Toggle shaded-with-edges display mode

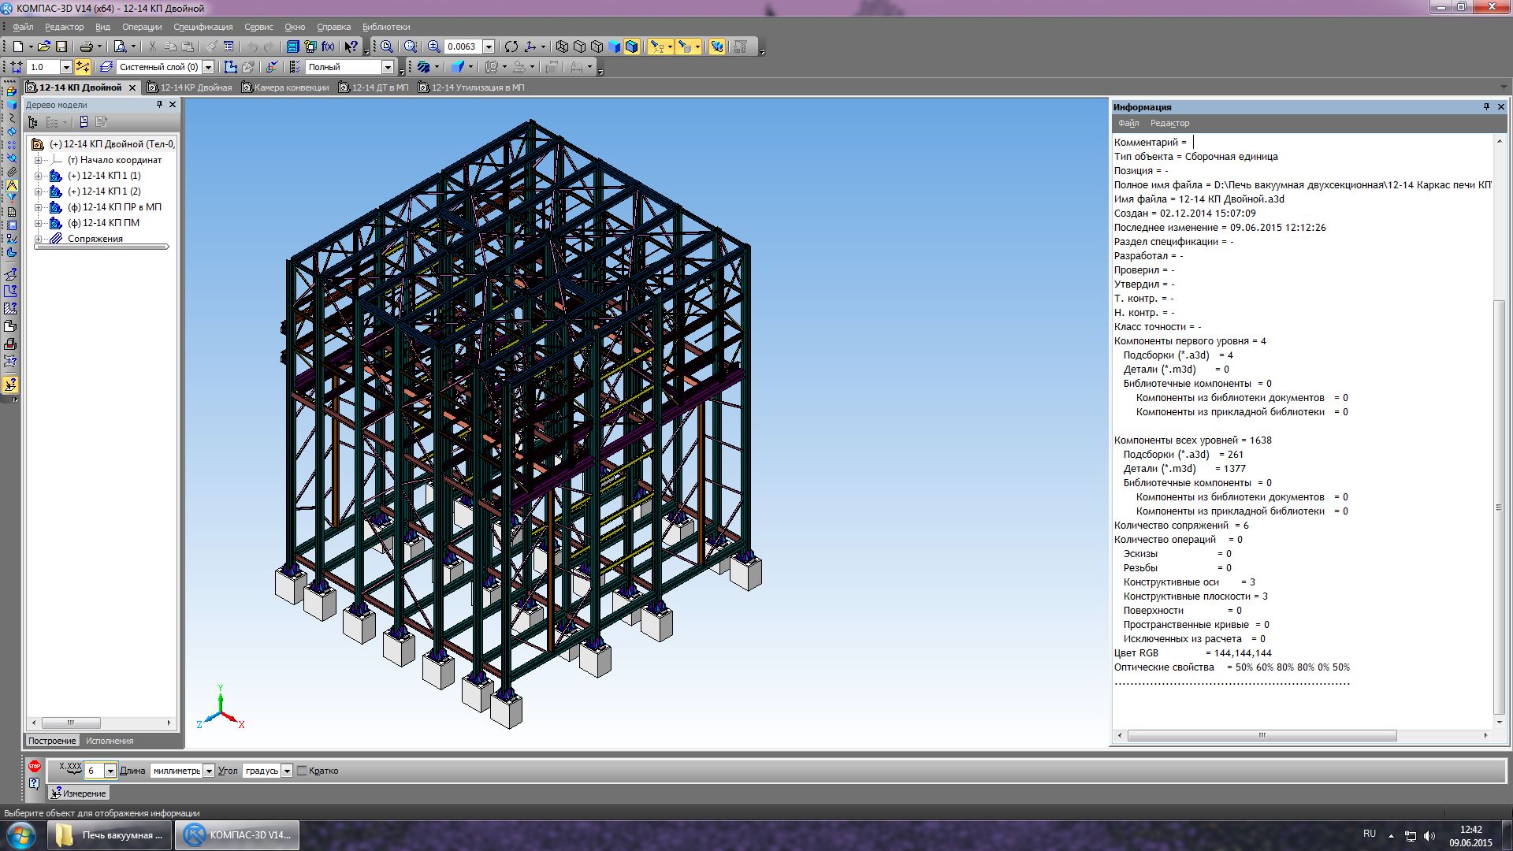(631, 46)
